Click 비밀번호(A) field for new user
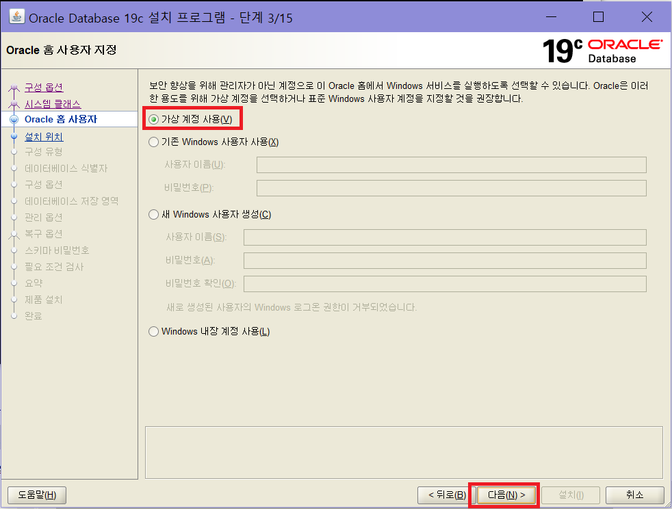 point(445,261)
